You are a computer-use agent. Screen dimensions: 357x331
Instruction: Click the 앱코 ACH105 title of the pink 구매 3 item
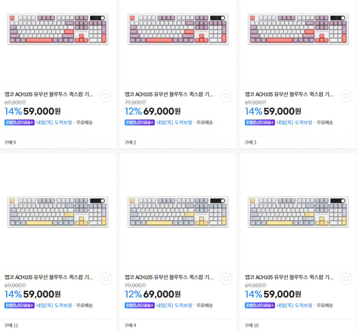(289, 94)
